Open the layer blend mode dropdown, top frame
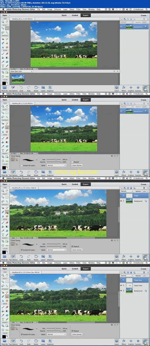The image size is (150, 346). coord(127,22)
